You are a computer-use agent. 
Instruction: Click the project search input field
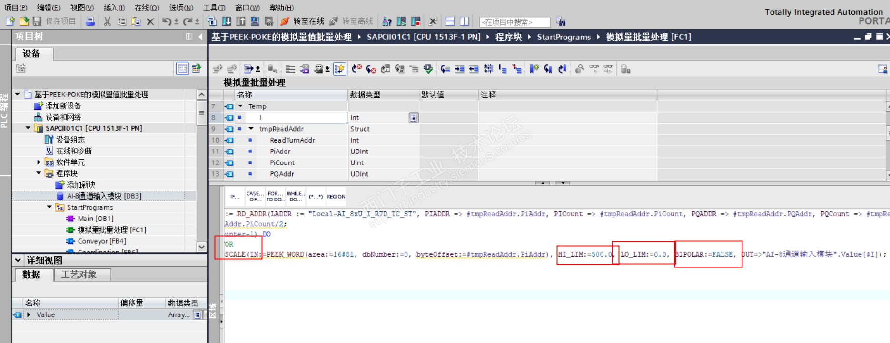515,22
